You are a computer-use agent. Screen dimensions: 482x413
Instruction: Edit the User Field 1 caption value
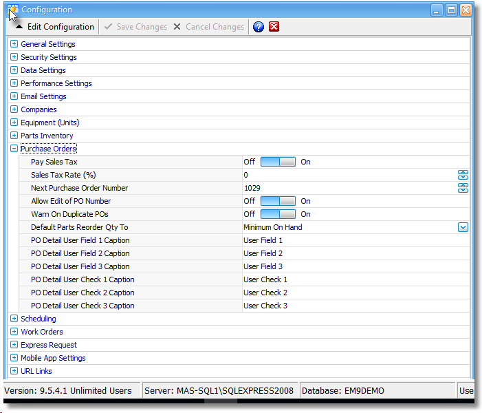pyautogui.click(x=355, y=240)
